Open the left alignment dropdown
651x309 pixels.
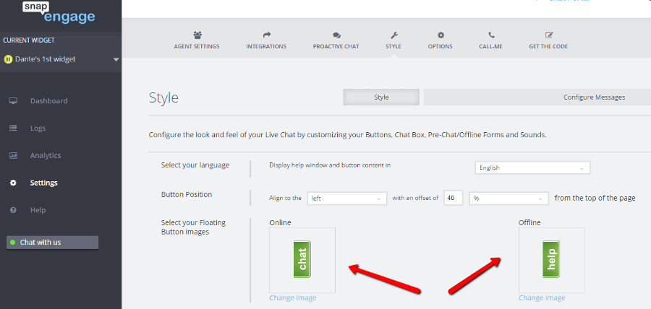(x=347, y=199)
